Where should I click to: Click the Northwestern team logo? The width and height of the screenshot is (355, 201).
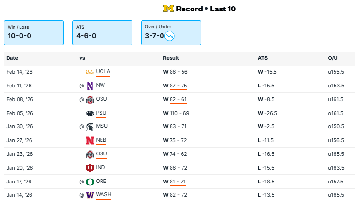(90, 86)
